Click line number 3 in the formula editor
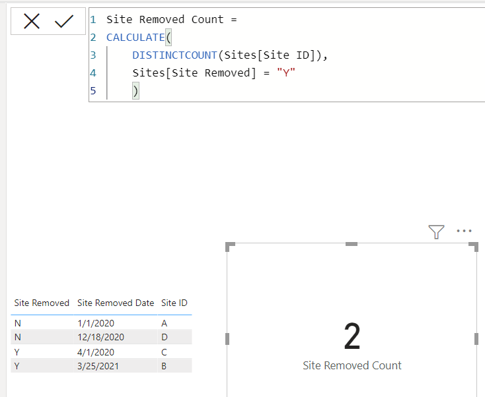The width and height of the screenshot is (485, 397). (x=93, y=55)
